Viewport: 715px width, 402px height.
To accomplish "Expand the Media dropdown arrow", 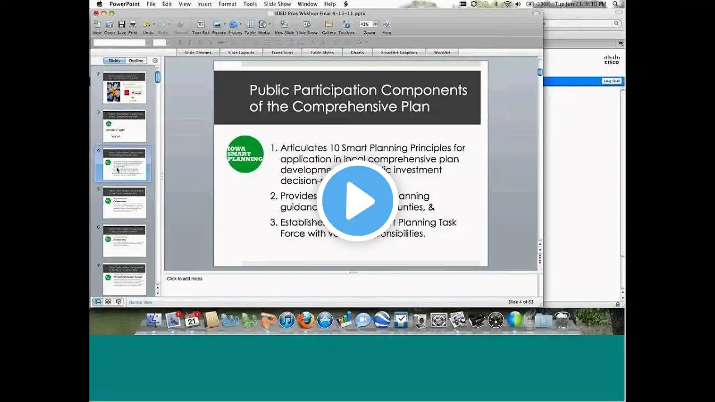I will click(x=269, y=25).
